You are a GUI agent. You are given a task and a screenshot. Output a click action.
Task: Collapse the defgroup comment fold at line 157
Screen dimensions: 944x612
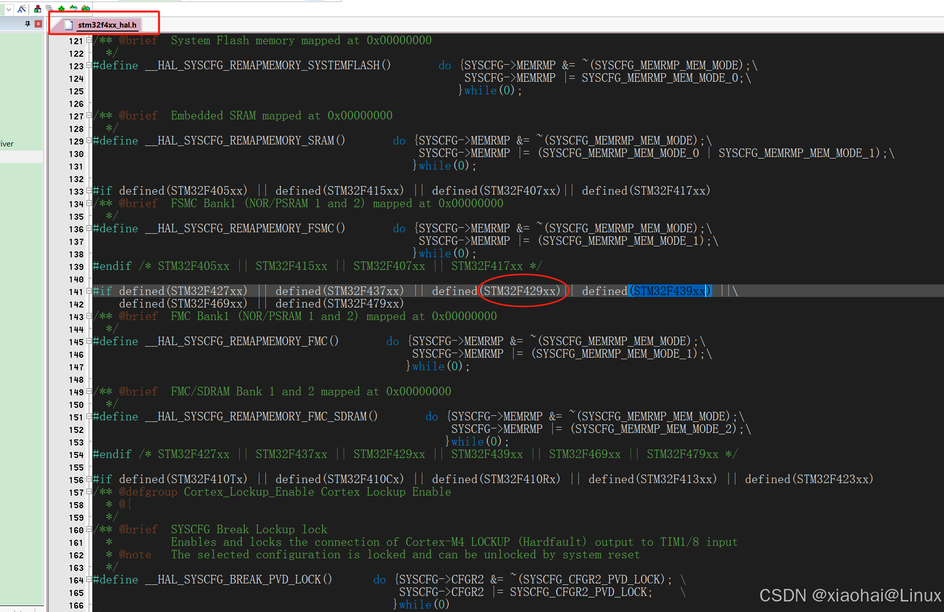click(89, 491)
